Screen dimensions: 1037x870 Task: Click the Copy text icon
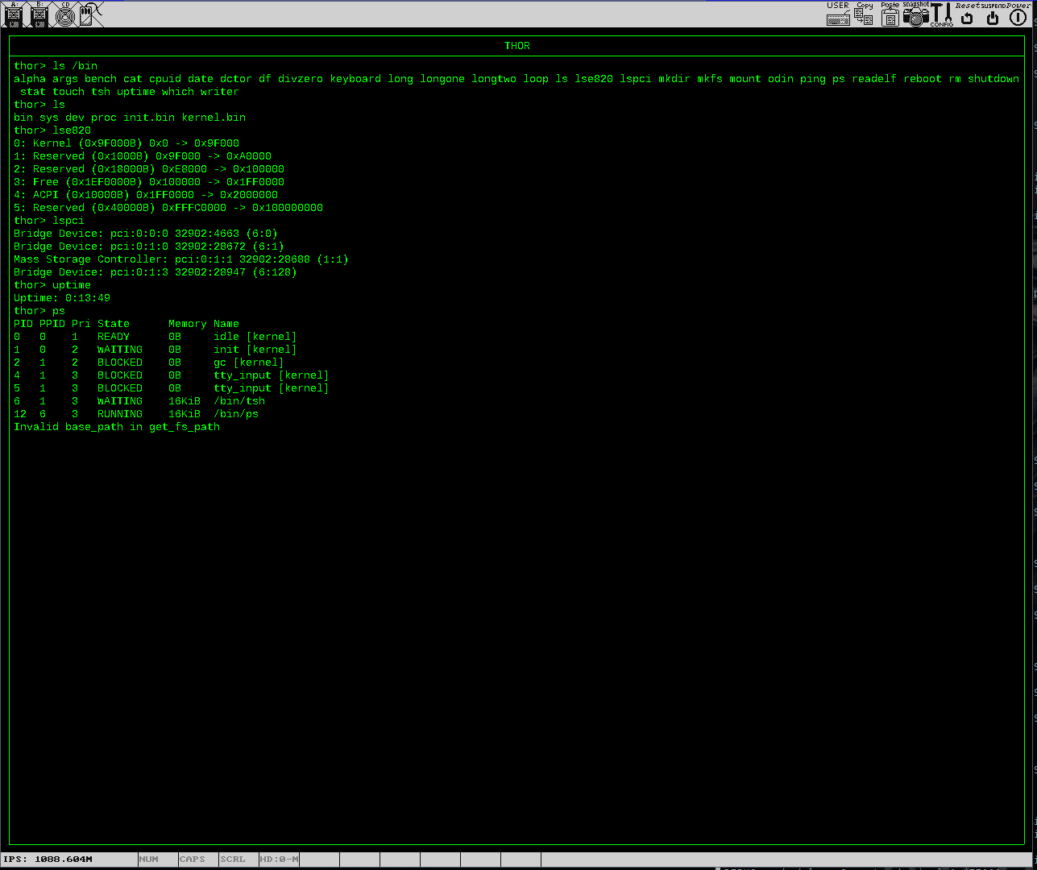864,16
